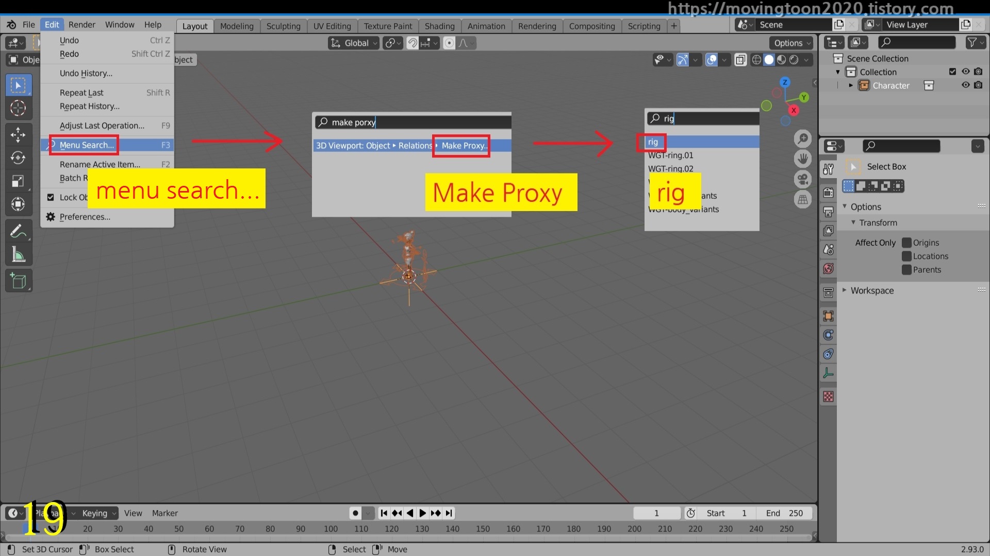Screen dimensions: 990x556
Task: Open the Keying dropdown in timeline
Action: pyautogui.click(x=98, y=513)
